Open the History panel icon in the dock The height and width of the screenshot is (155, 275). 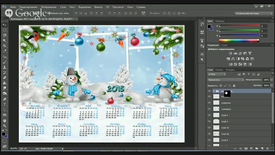tap(202, 24)
